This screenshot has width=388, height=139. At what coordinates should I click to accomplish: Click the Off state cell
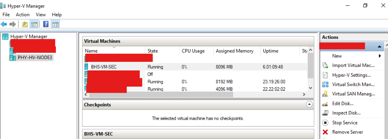tap(150, 74)
